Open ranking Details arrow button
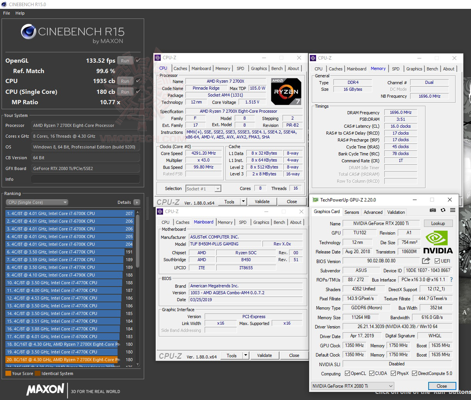Screen dimensions: 471x400 click(x=136, y=202)
